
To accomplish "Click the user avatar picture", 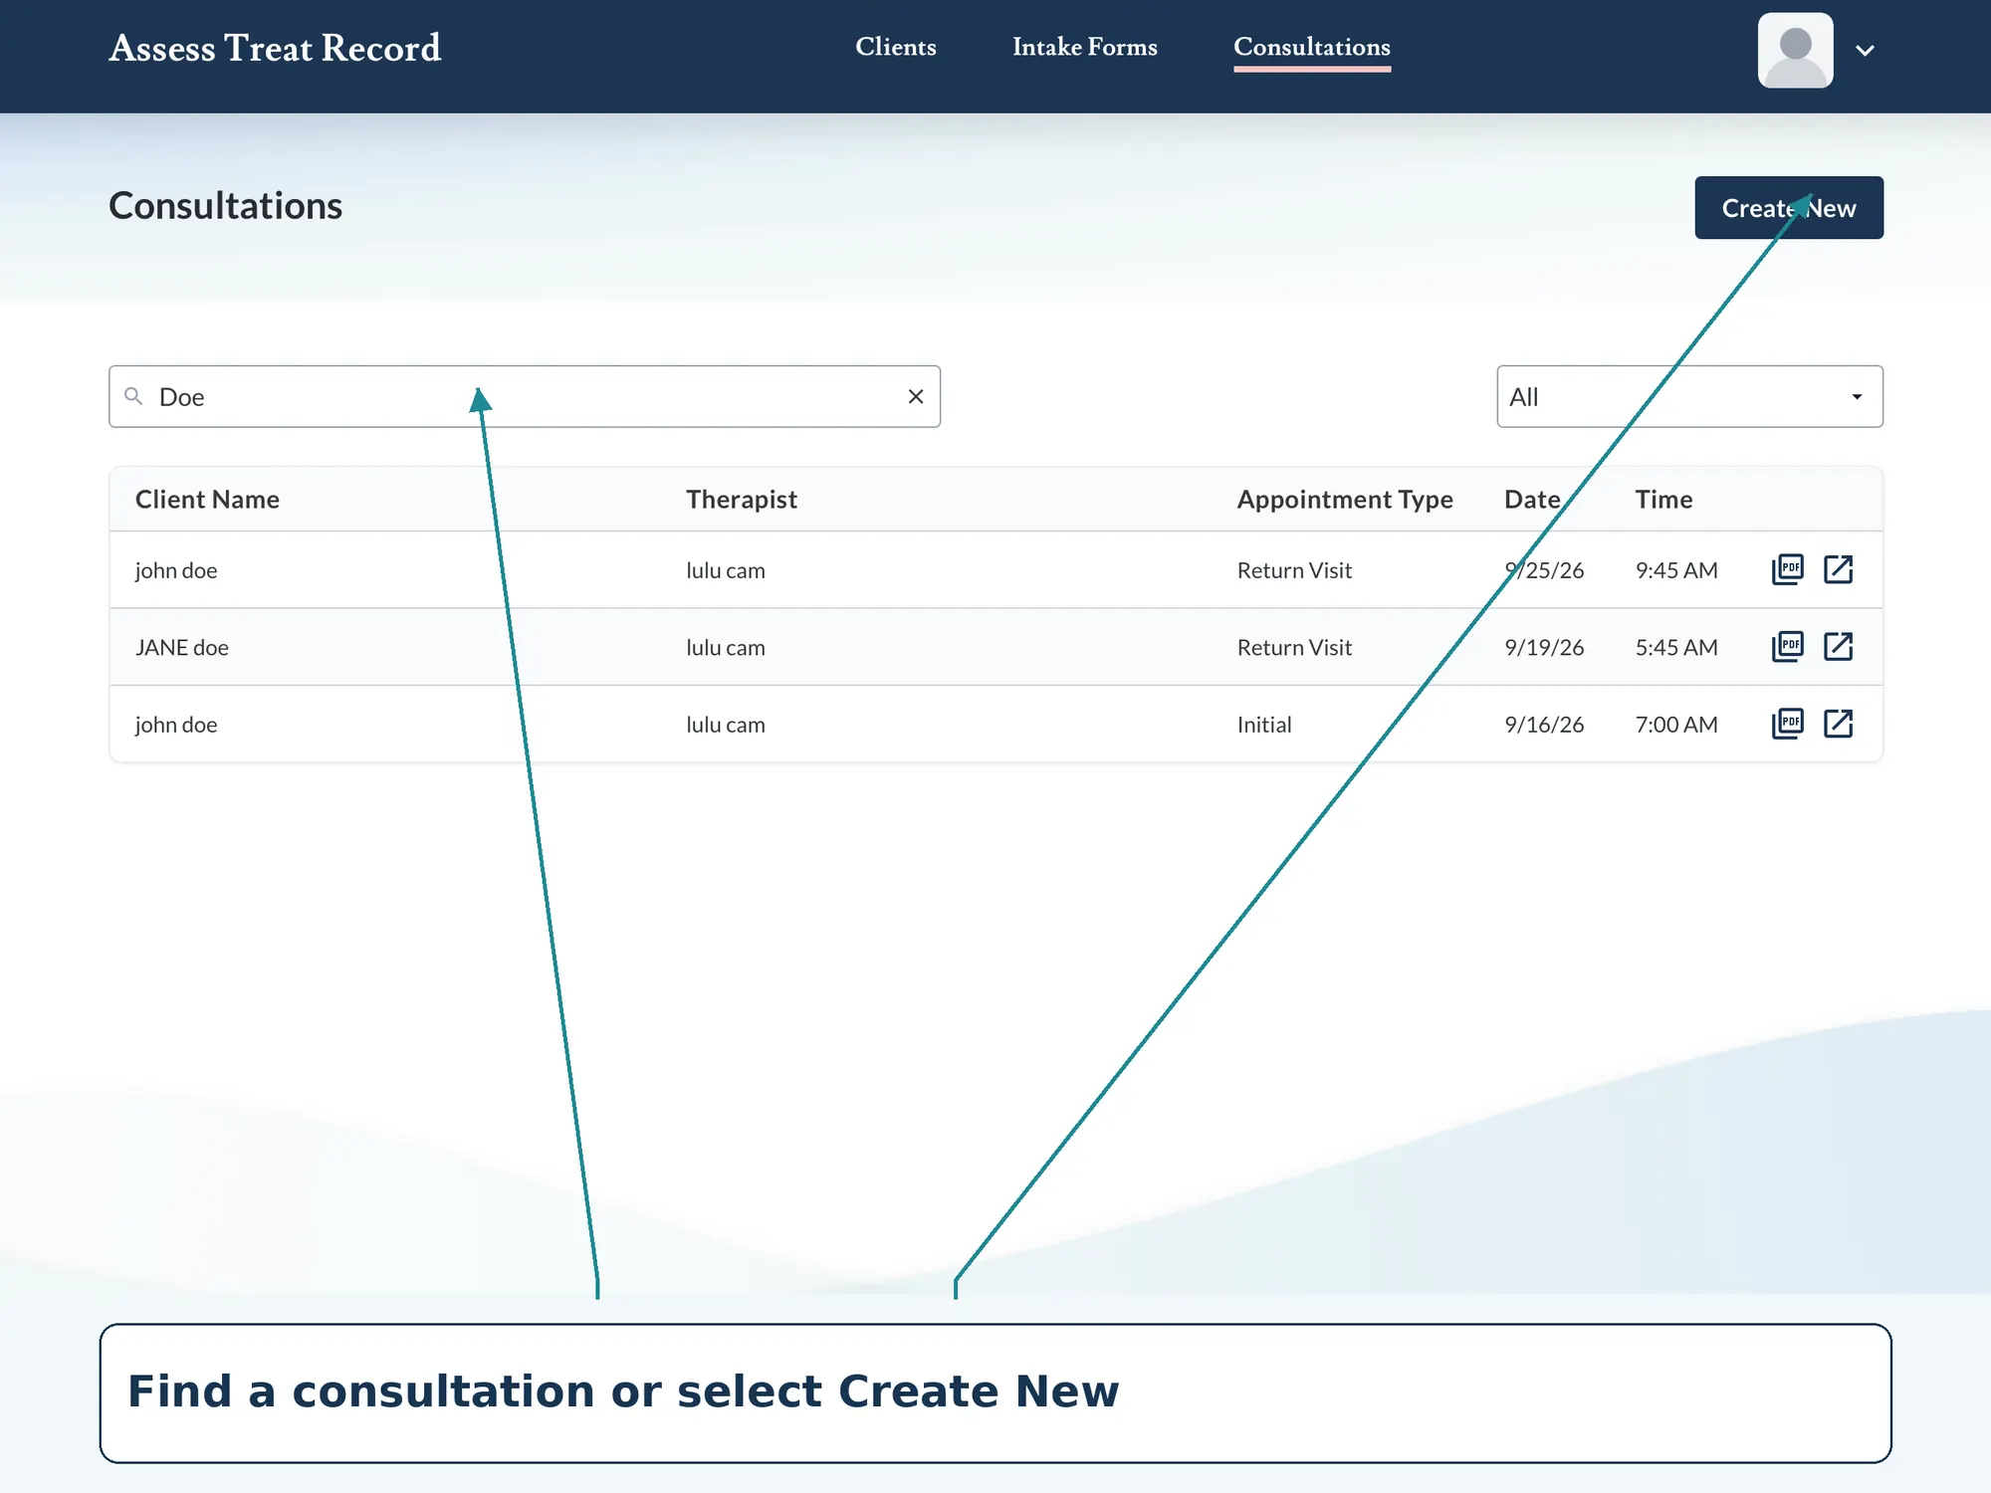I will [x=1795, y=50].
